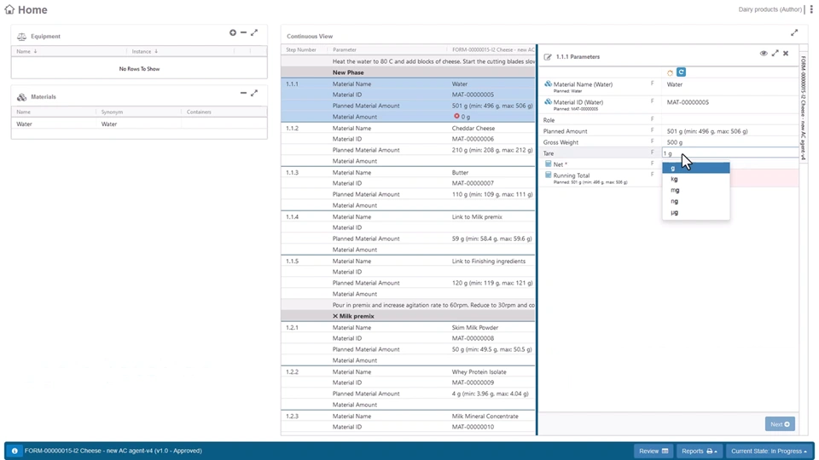The width and height of the screenshot is (819, 460).
Task: Click the Running Total label
Action: 572,175
